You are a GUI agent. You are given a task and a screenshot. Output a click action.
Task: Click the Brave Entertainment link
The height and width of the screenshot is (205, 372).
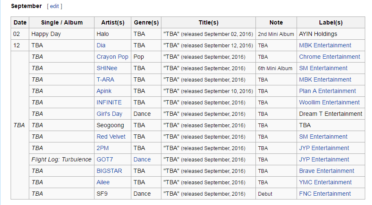[327, 171]
